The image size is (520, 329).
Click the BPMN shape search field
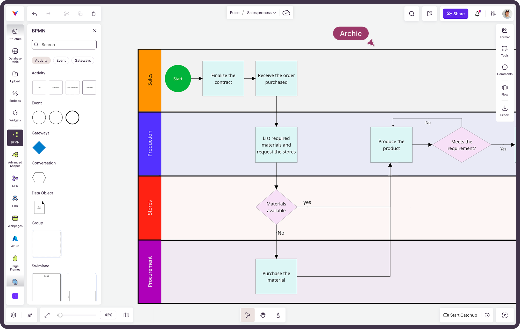(64, 45)
